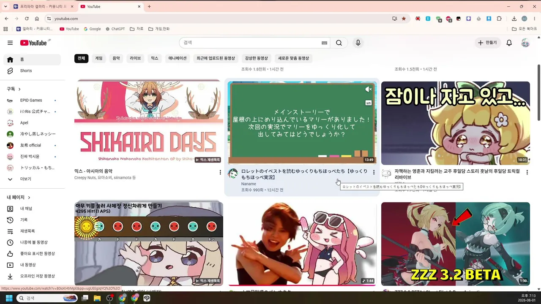The image size is (541, 304).
Task: Open the EPID Games channel
Action: coord(32,100)
